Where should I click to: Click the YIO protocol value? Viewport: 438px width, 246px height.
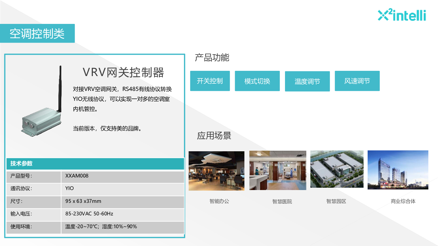click(69, 188)
